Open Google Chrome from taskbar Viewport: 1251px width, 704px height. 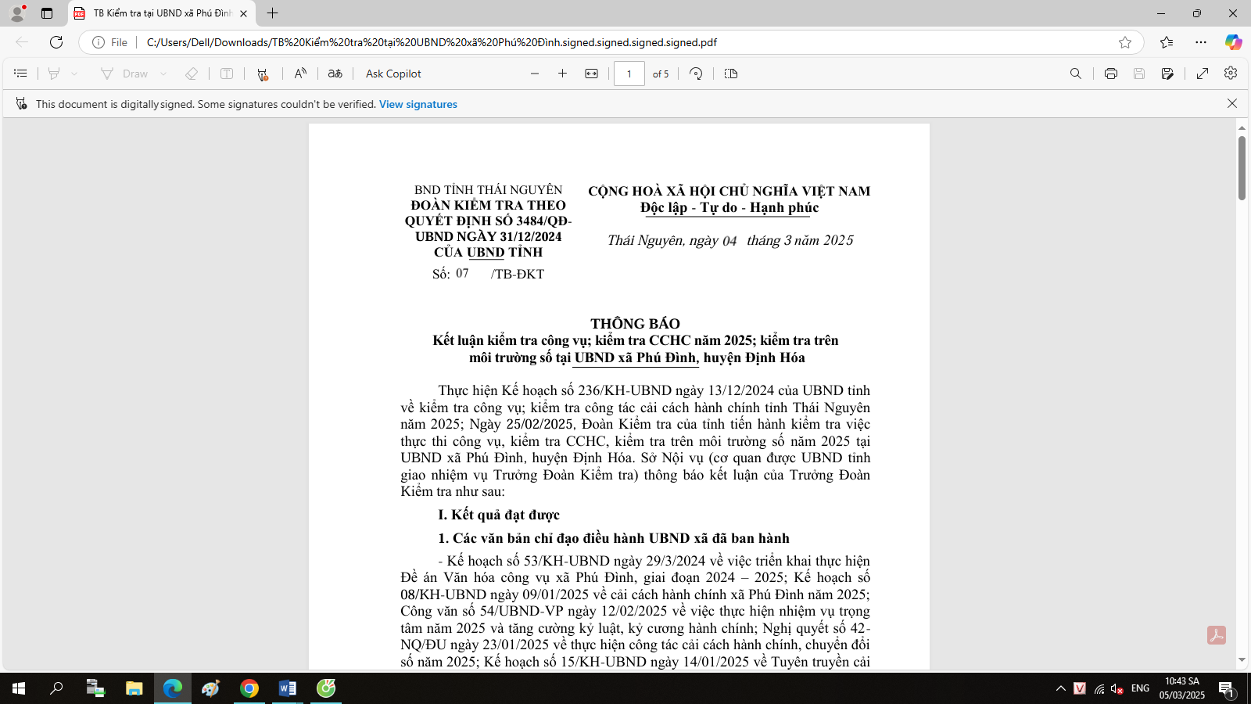249,688
